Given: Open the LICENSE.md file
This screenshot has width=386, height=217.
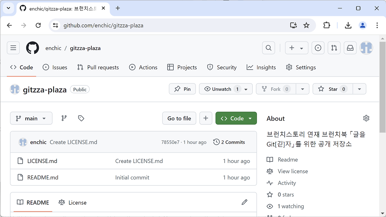Looking at the screenshot, I should [x=42, y=161].
